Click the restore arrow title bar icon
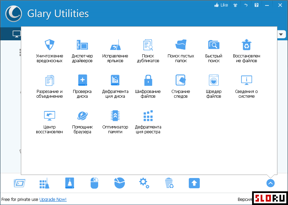 [x=246, y=5]
